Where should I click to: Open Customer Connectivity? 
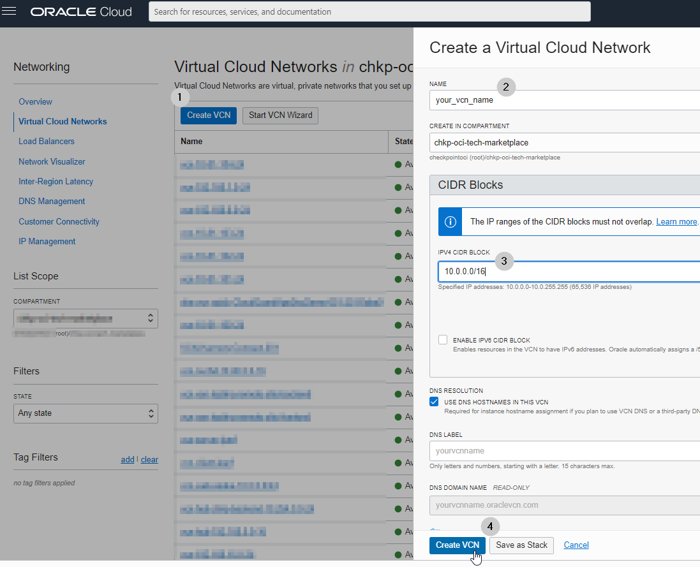[x=59, y=222]
